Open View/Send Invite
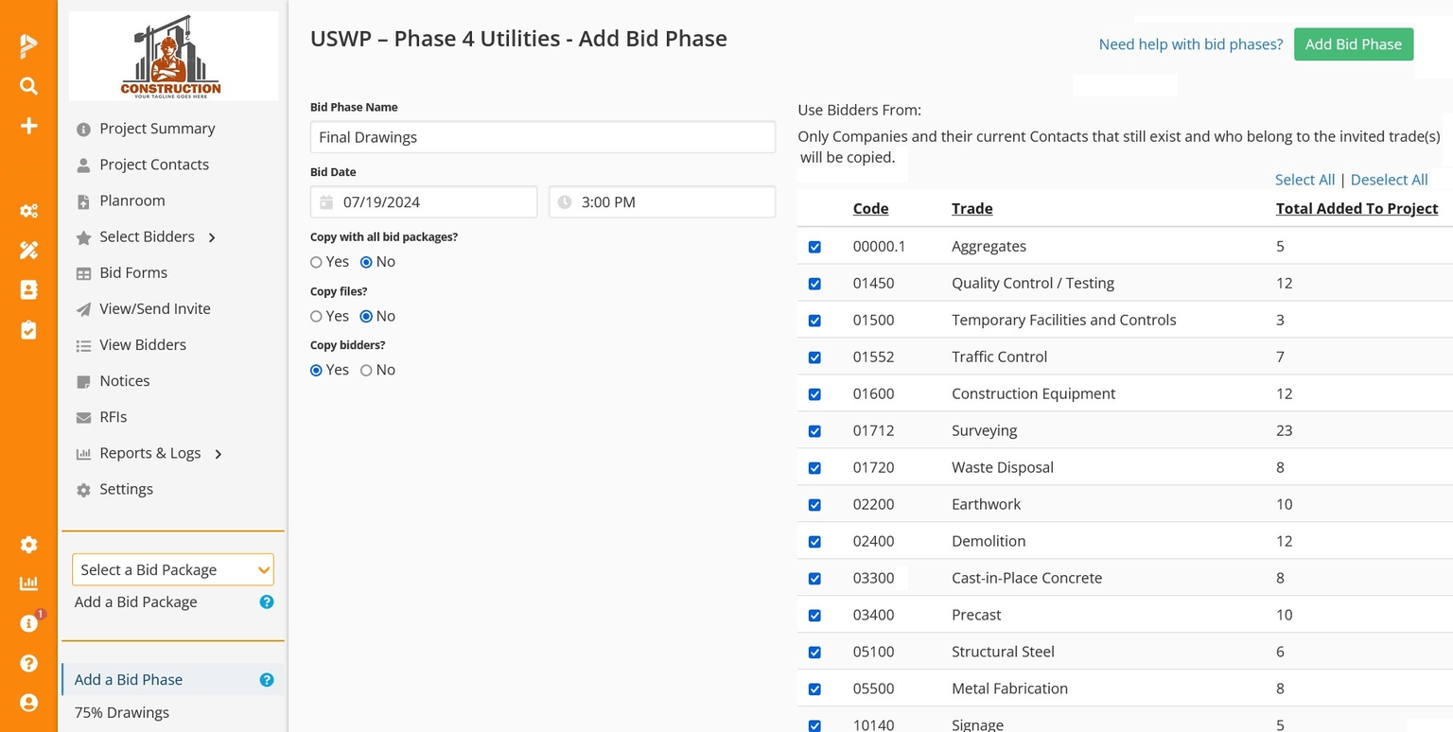Viewport: 1453px width, 732px height. 155,308
